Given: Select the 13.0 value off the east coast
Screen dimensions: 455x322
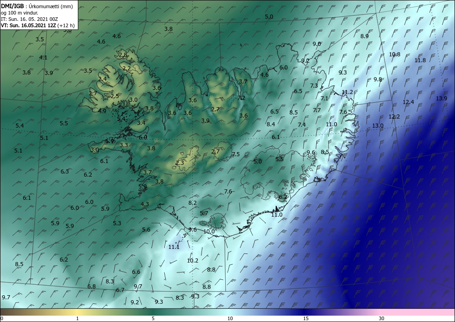Looking at the screenshot, I should click(378, 126).
